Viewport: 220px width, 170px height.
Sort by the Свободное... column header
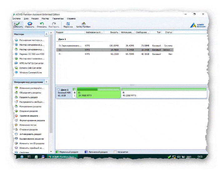coord(142,32)
